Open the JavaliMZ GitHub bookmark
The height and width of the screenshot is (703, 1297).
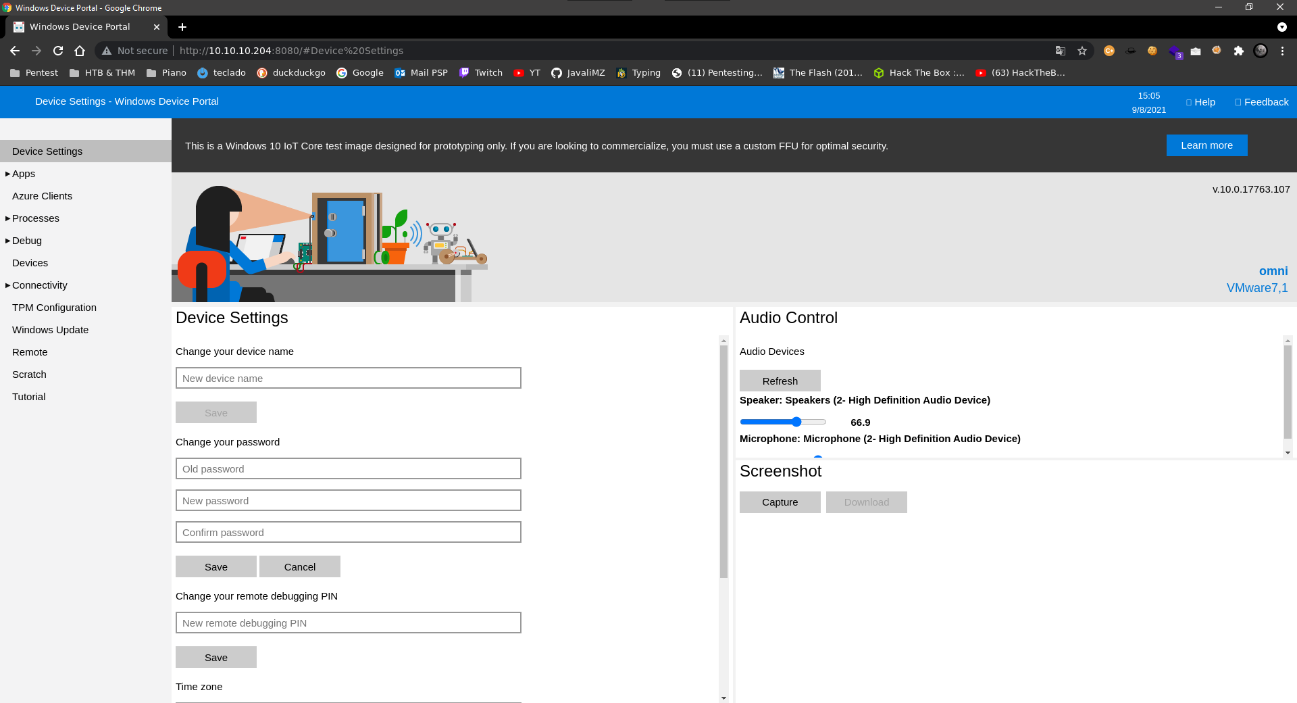click(x=578, y=73)
